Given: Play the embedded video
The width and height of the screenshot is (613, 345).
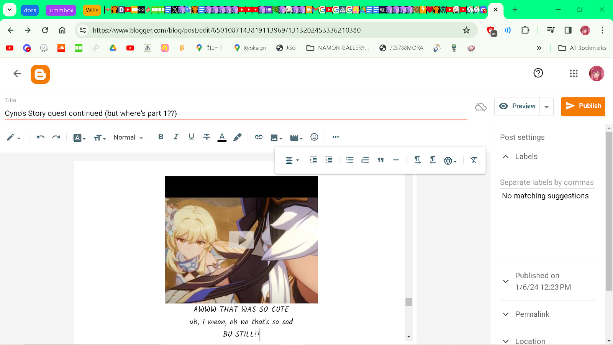Looking at the screenshot, I should [241, 240].
